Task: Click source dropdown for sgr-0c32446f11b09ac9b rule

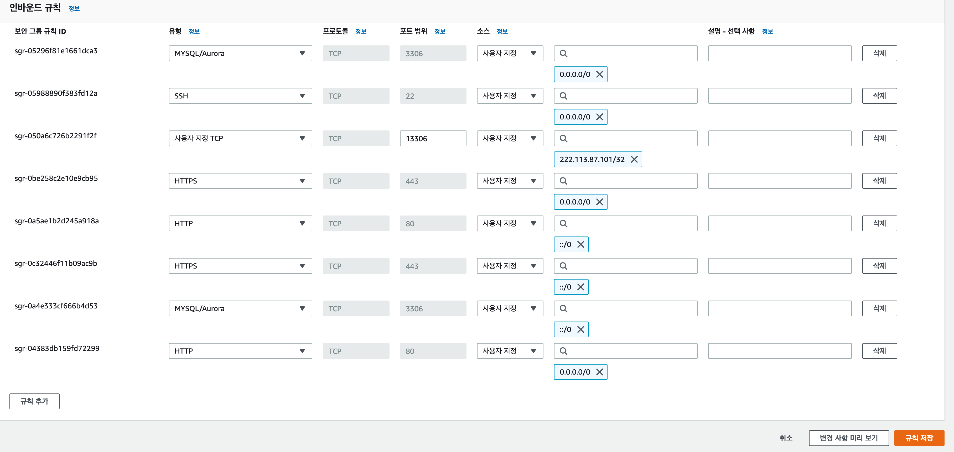Action: (510, 266)
